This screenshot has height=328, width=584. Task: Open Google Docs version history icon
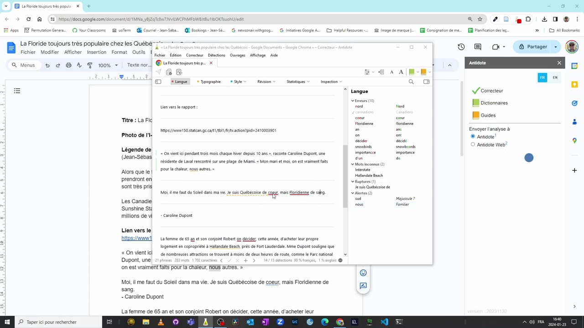tap(461, 47)
